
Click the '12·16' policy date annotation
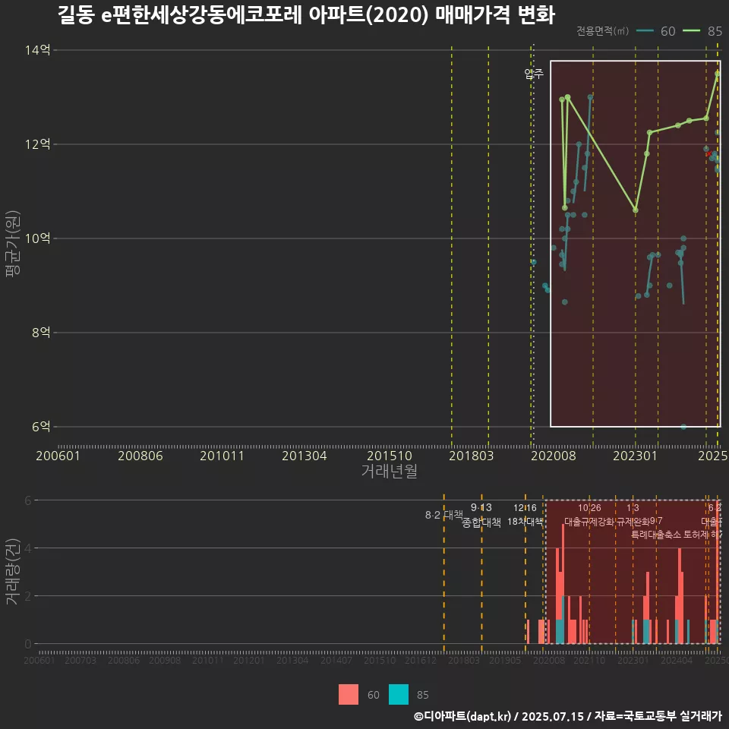(525, 508)
